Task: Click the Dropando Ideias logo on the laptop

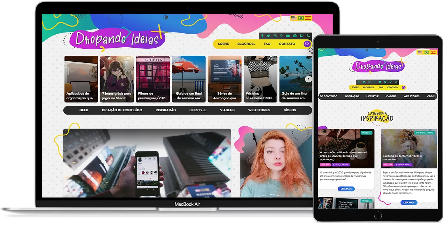Action: (x=117, y=39)
